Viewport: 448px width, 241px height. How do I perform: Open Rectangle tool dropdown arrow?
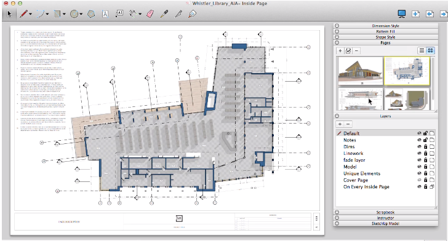(x=64, y=14)
